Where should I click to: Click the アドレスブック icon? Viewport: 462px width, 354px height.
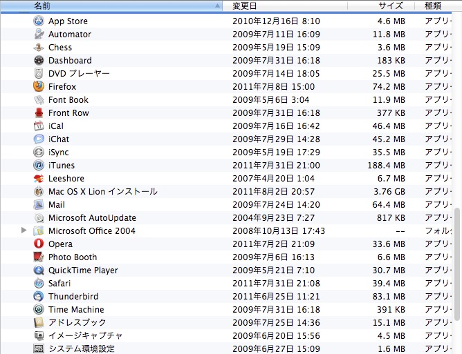coord(39,322)
